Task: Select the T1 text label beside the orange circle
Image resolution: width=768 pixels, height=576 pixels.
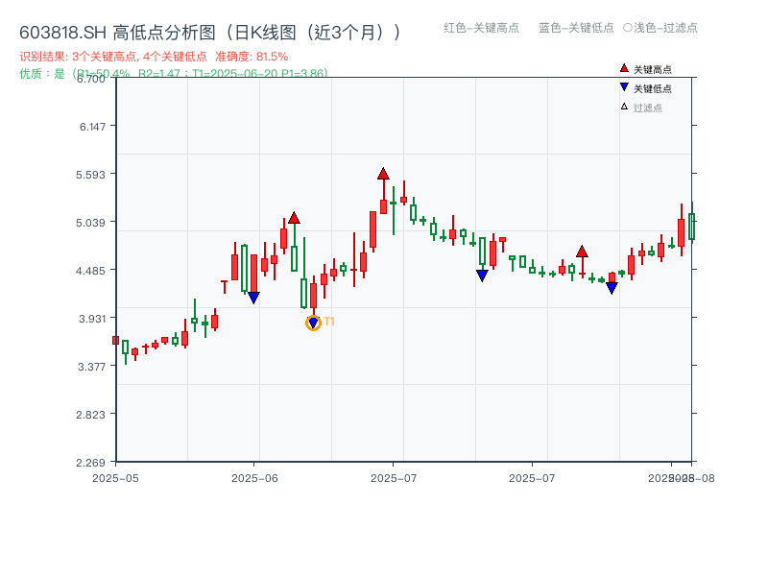Action: 329,321
